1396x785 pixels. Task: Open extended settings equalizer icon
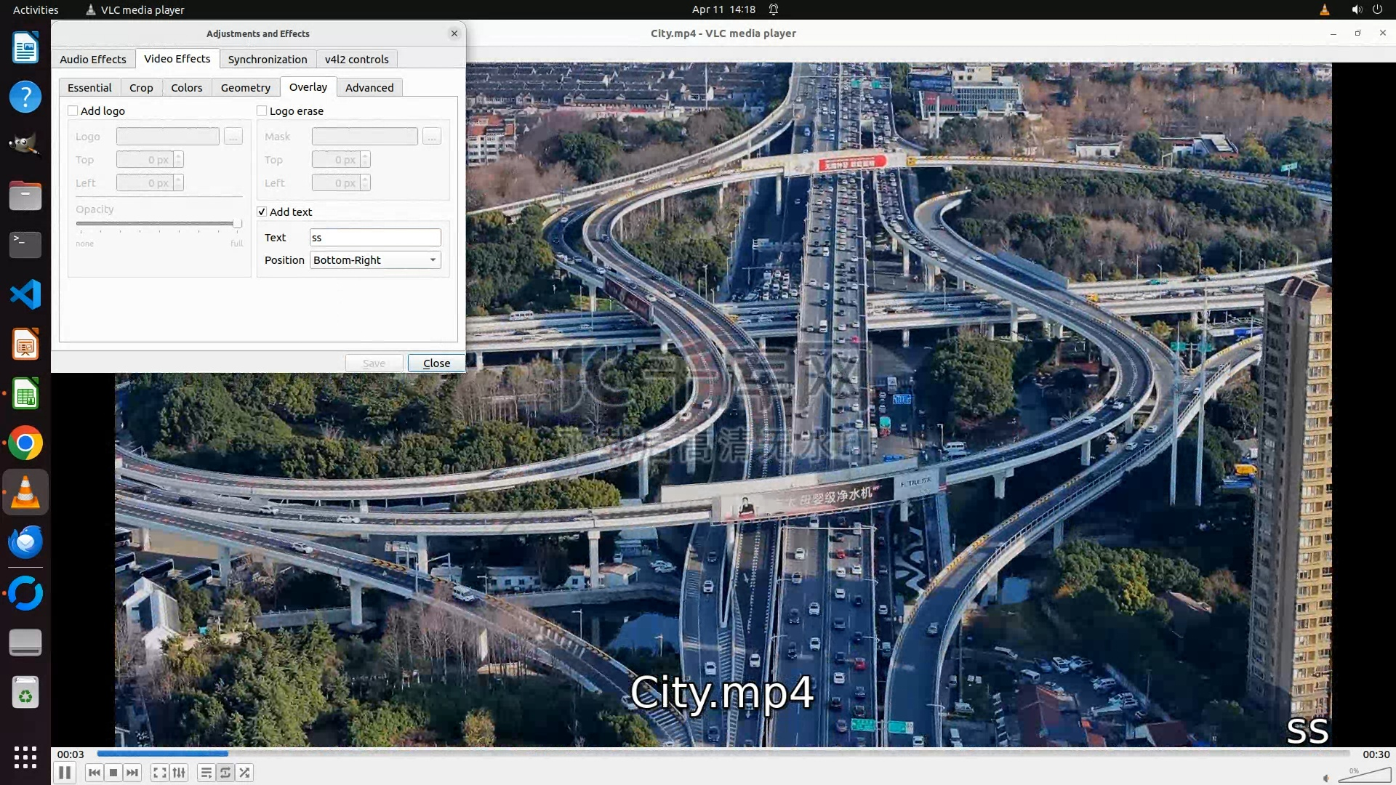179,773
